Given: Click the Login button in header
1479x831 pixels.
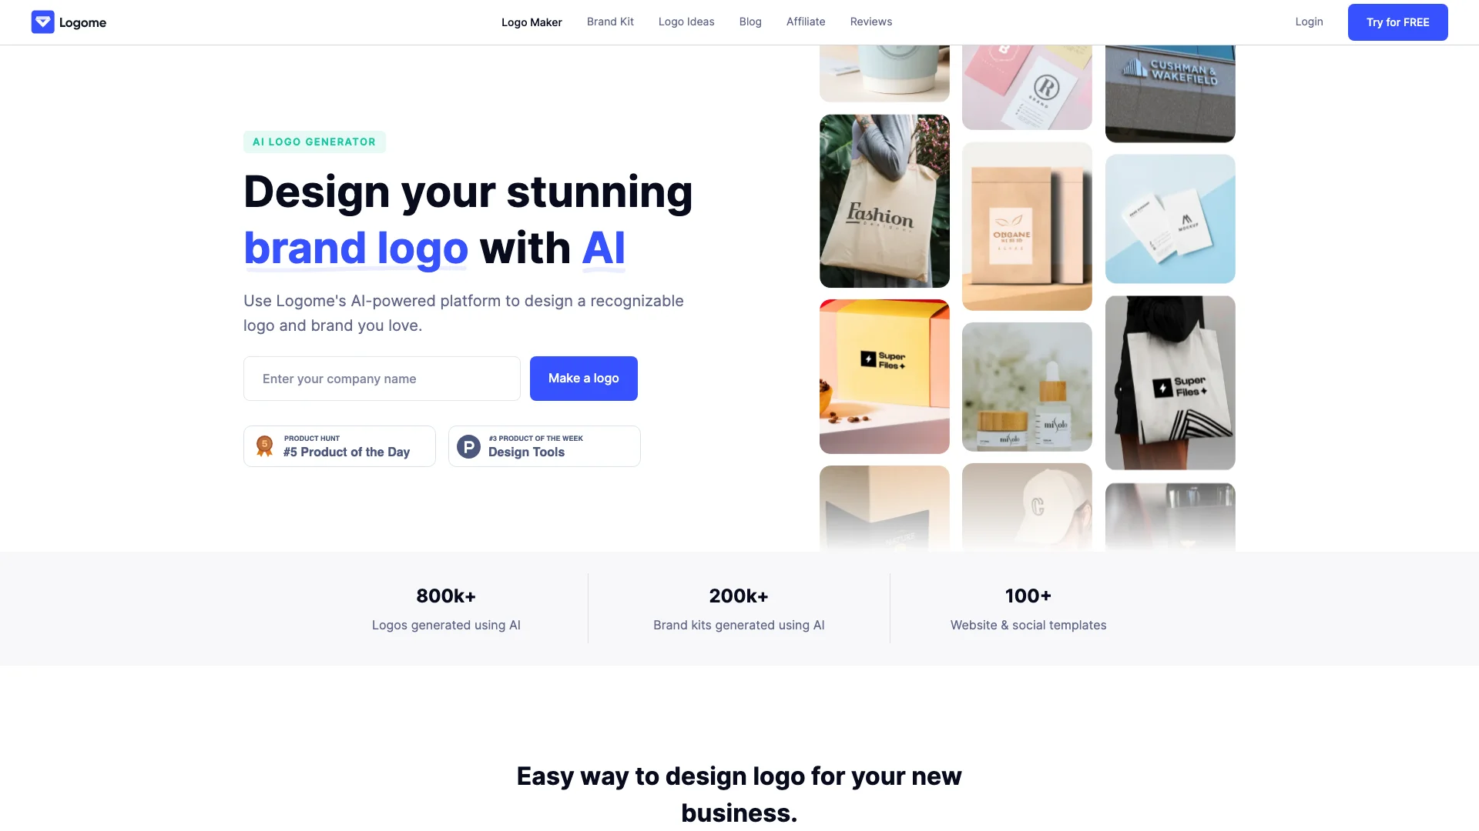Looking at the screenshot, I should point(1308,22).
